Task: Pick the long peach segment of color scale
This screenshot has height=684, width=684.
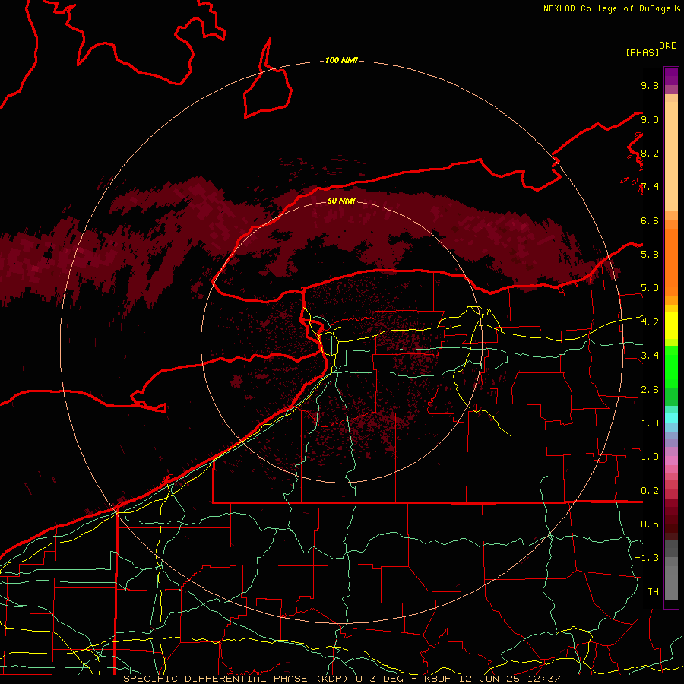Action: click(671, 156)
